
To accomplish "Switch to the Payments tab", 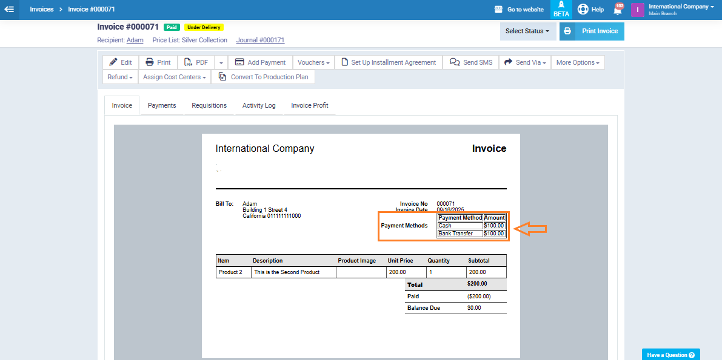I will click(162, 105).
